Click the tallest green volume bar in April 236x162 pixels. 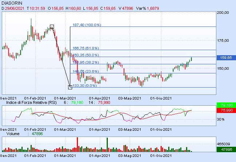(107, 145)
